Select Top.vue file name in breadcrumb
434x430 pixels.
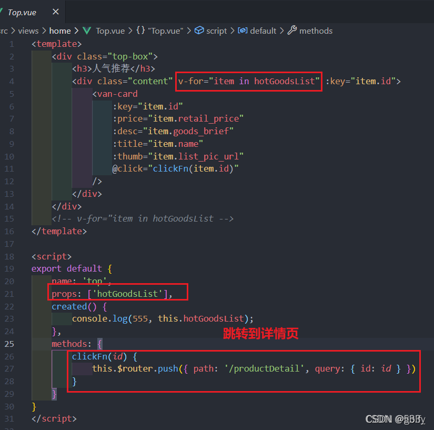110,31
